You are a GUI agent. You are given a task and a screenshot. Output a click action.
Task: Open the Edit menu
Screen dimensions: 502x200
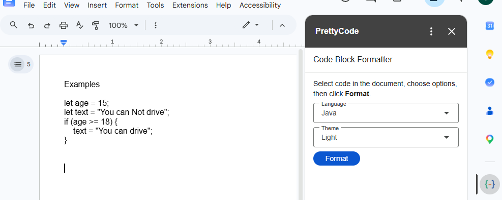pyautogui.click(x=49, y=5)
